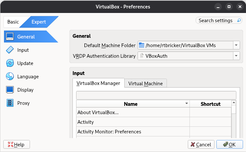Select the Input label in sidebar

23,50
